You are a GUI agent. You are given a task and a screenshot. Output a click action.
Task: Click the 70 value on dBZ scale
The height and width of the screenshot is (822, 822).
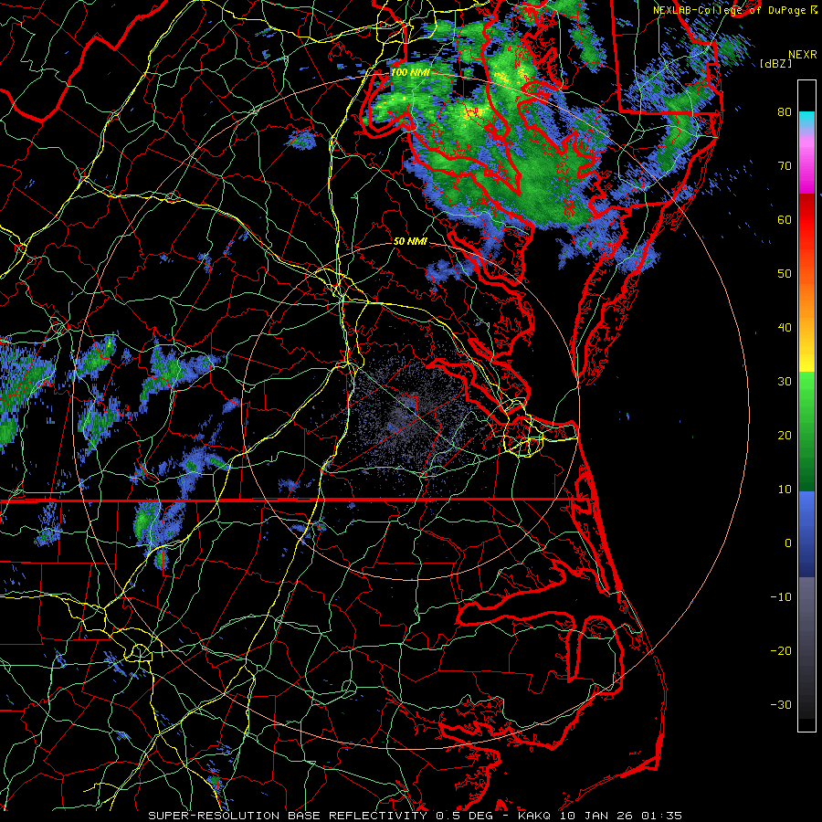[x=785, y=166]
